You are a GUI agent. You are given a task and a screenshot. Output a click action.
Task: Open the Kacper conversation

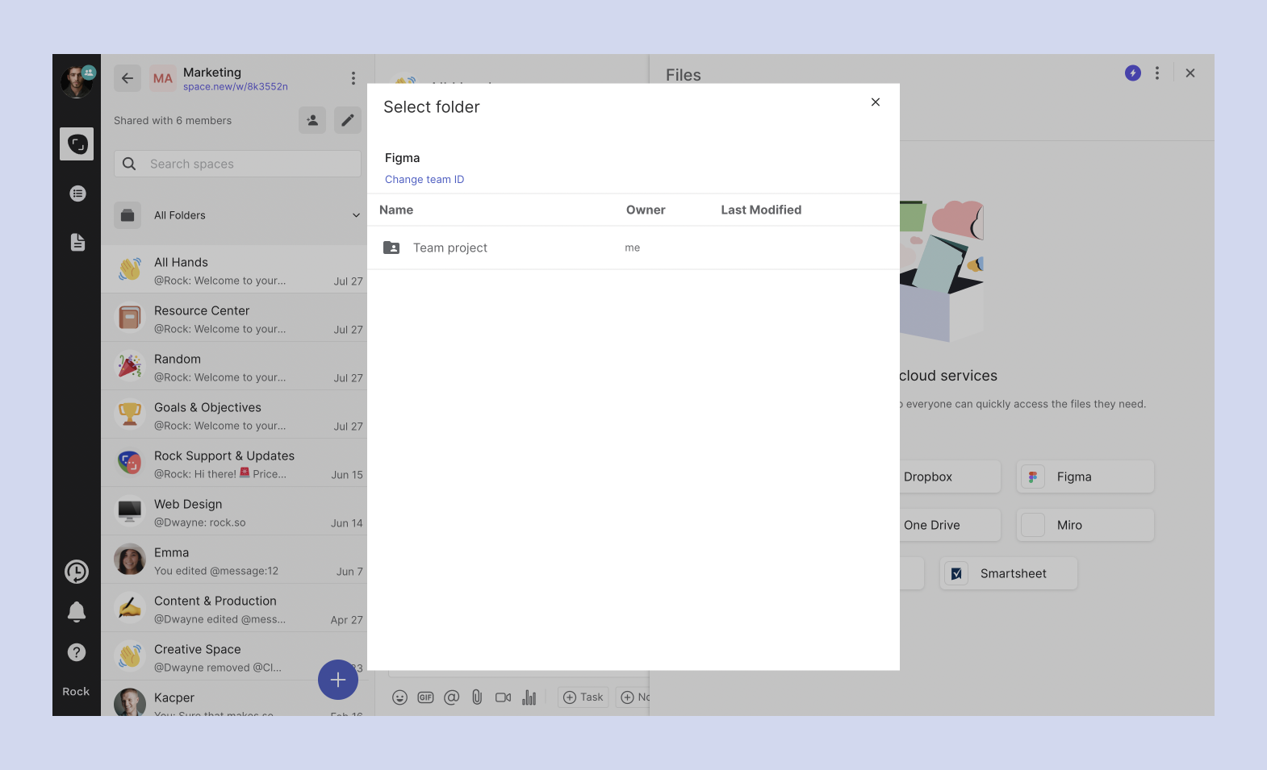[234, 698]
